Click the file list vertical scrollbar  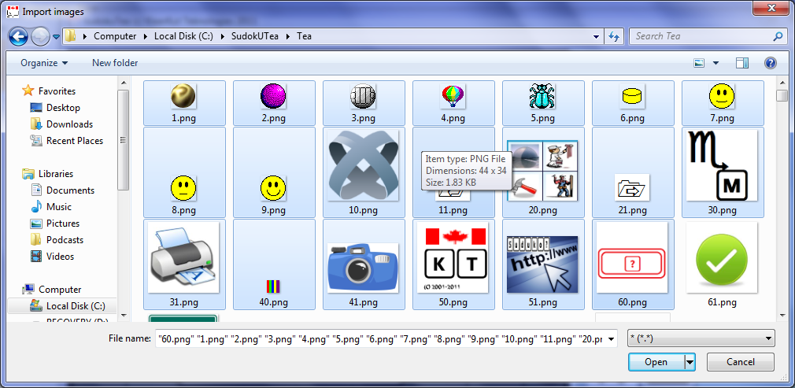782,197
